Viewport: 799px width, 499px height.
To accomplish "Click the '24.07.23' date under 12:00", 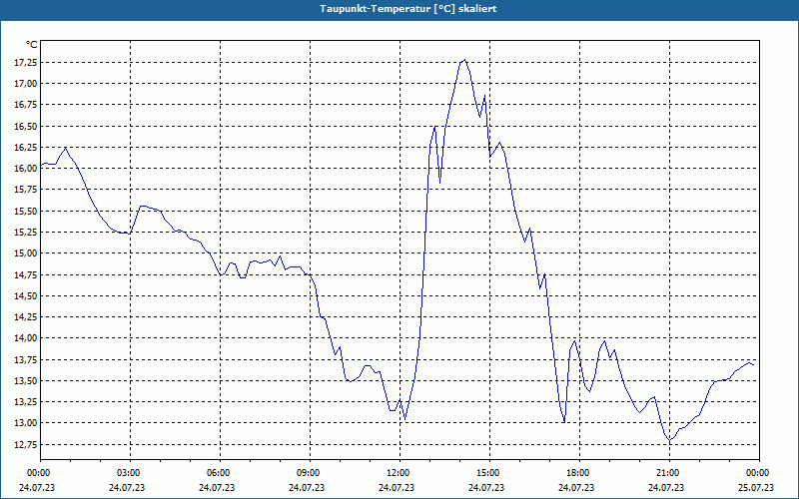I will [397, 487].
